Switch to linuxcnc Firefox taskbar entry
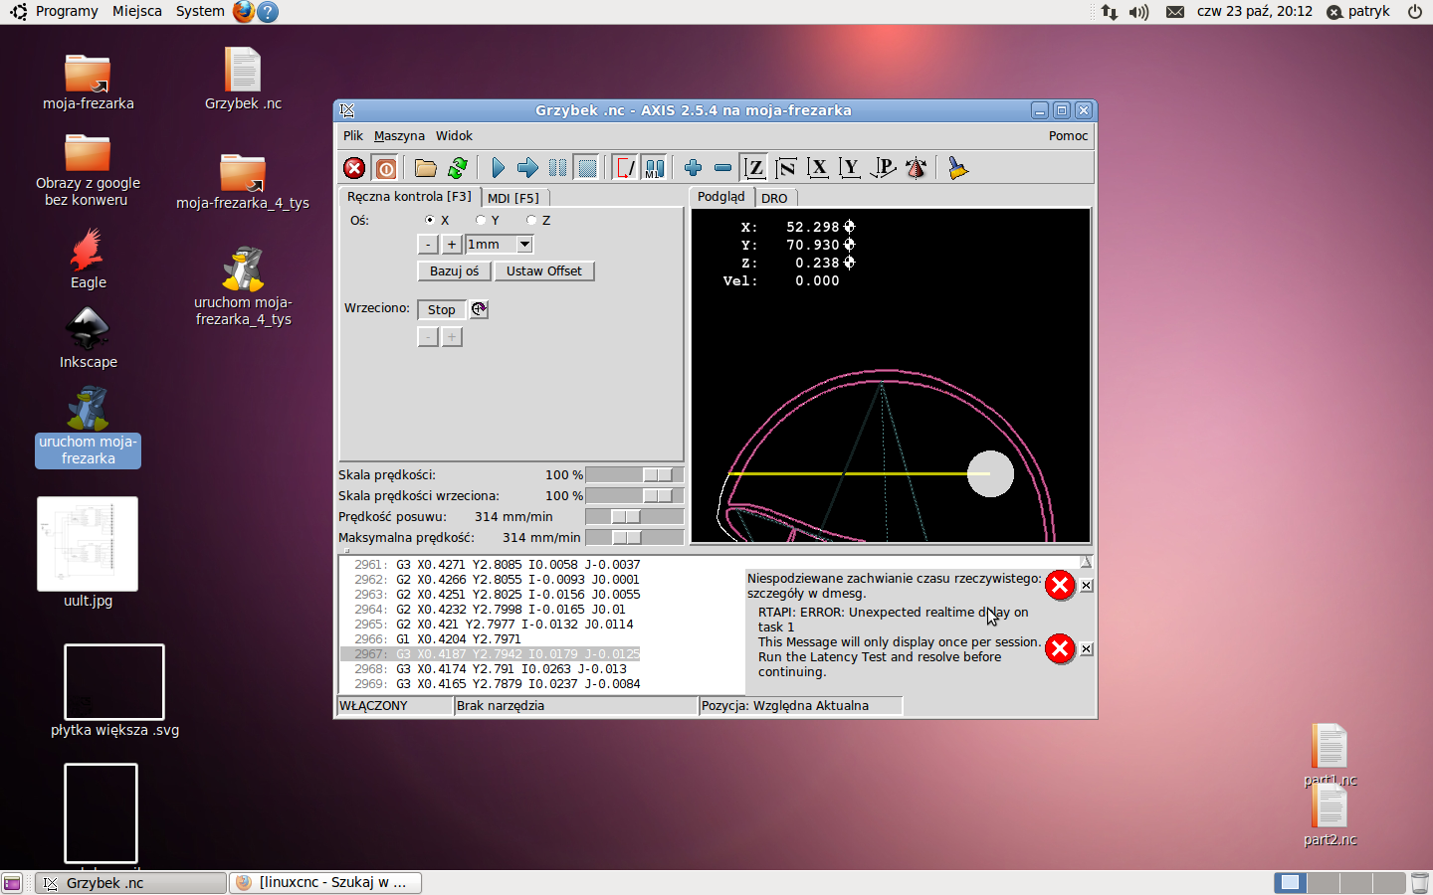Screen dimensions: 1433x895 click(x=325, y=883)
